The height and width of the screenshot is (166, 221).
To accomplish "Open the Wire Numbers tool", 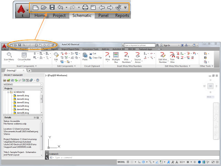I will [126, 57].
